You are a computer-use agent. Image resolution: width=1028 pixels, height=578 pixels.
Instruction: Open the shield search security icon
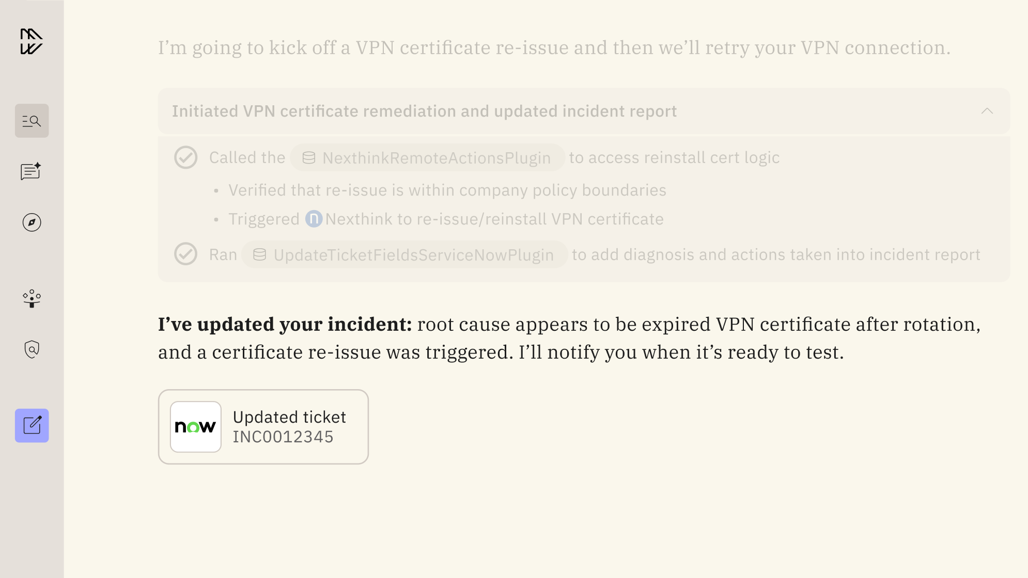32,349
